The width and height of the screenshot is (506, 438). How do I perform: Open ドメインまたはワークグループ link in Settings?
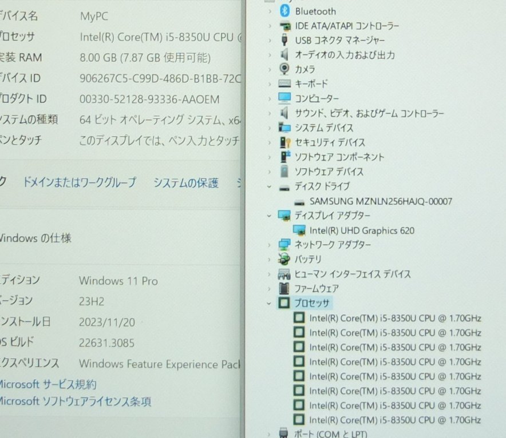click(80, 182)
